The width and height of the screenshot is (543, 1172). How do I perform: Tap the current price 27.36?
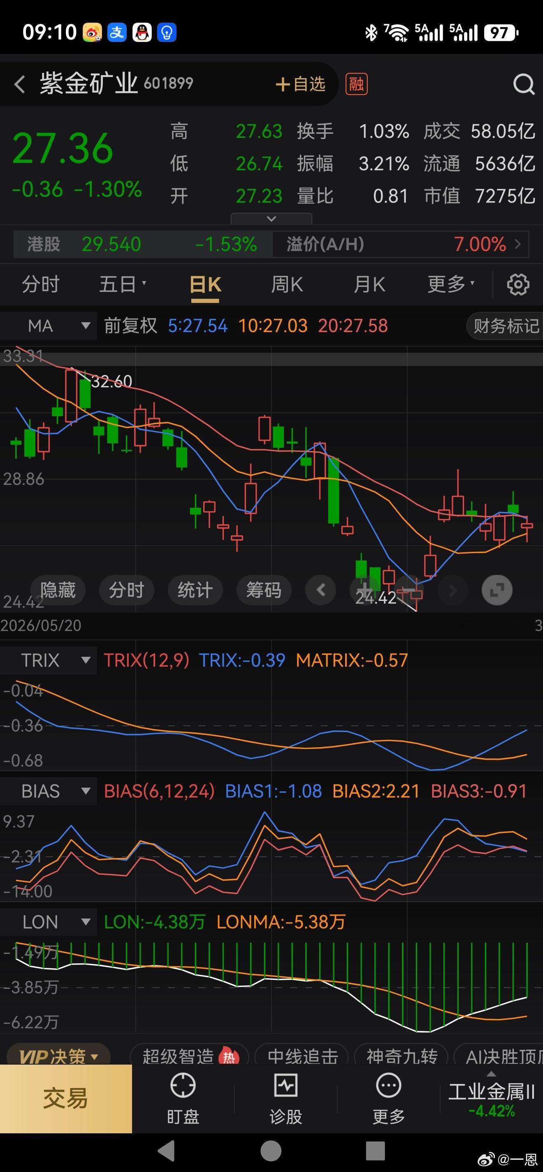click(63, 149)
